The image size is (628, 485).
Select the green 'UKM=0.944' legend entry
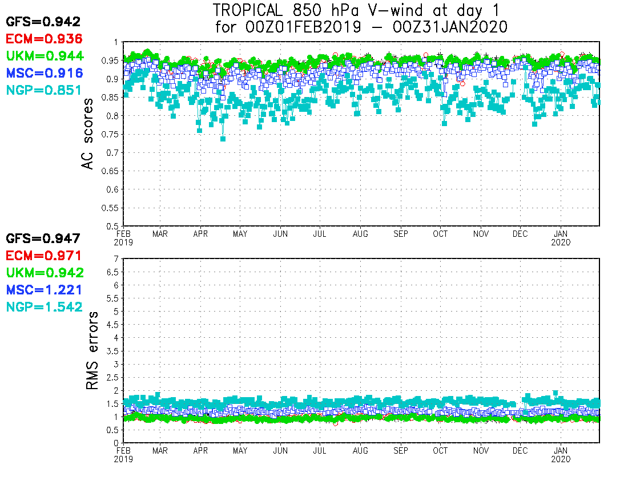point(45,56)
